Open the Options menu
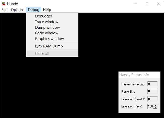 click(x=18, y=10)
